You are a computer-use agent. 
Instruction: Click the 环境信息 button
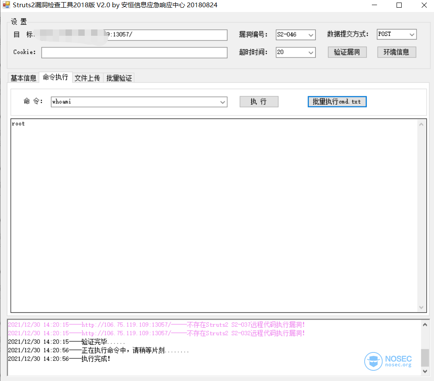pyautogui.click(x=397, y=52)
